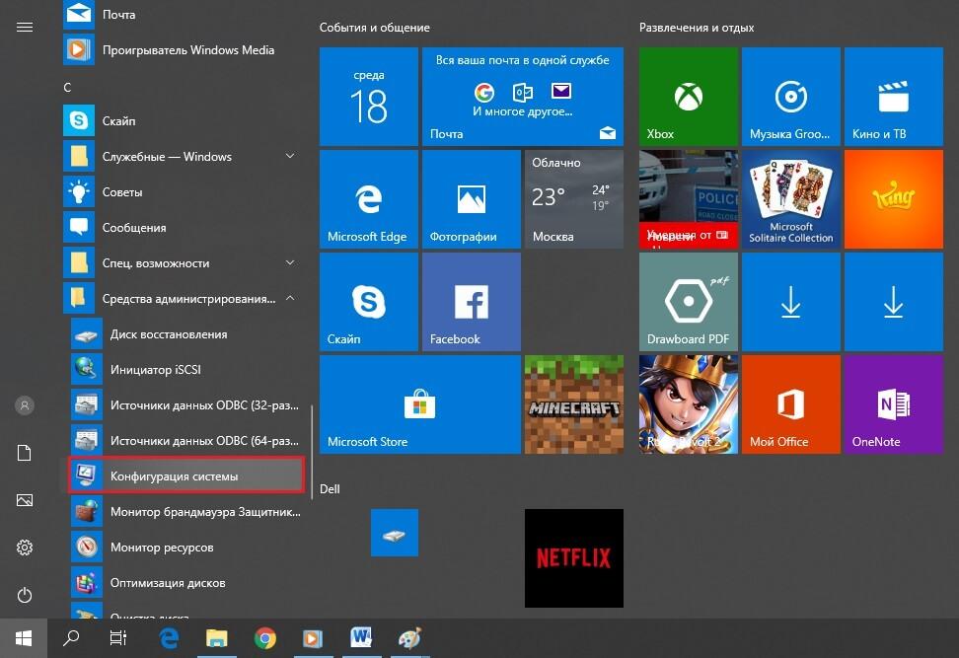
Task: Open Task View on taskbar
Action: [118, 638]
